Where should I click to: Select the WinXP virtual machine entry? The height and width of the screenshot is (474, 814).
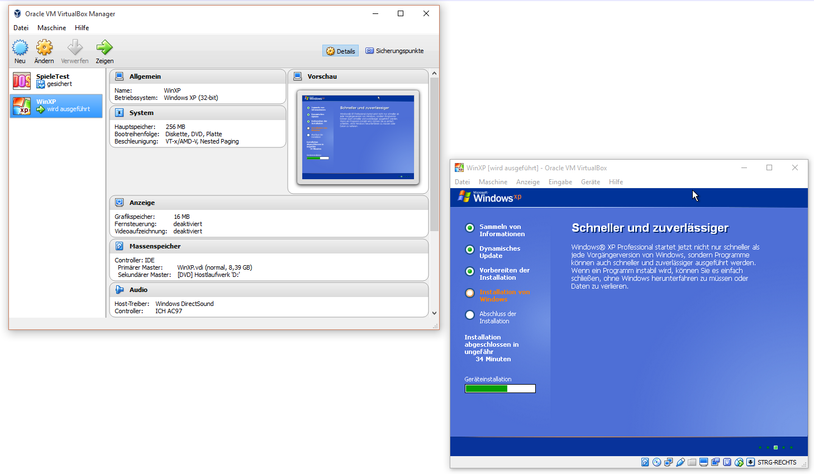click(x=56, y=106)
